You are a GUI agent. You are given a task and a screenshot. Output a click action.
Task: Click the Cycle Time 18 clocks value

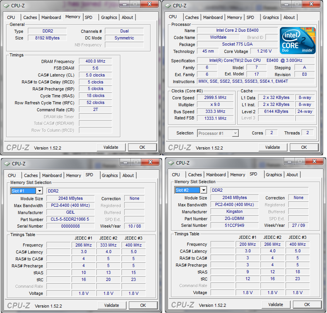[96, 95]
